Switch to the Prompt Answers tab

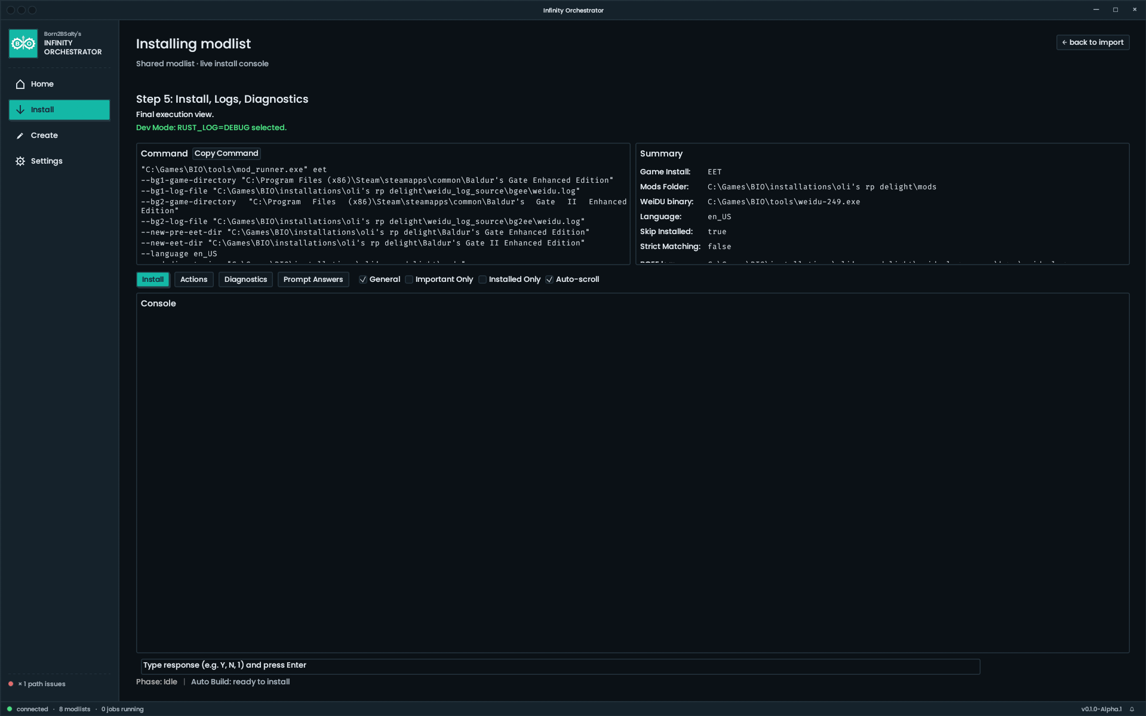pos(313,279)
